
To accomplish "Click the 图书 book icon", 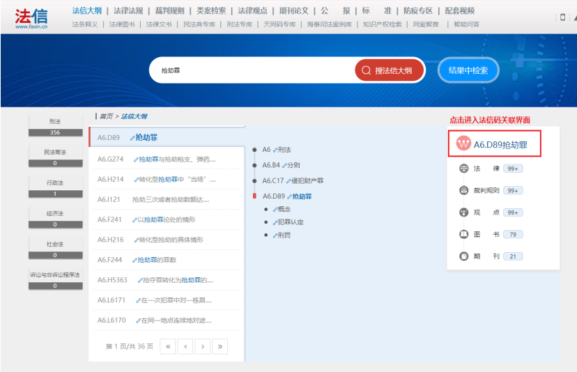I will pyautogui.click(x=463, y=234).
